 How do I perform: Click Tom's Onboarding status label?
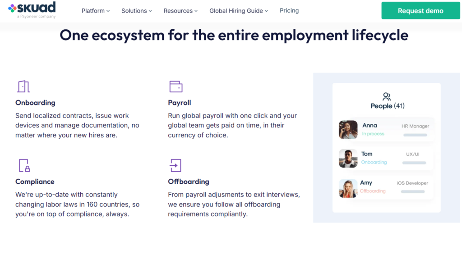[x=374, y=162]
